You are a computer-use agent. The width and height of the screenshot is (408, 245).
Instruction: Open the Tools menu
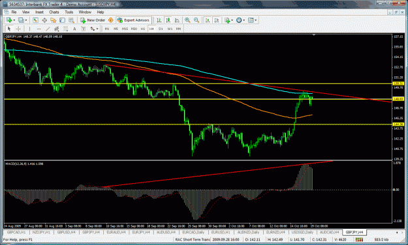(x=69, y=12)
